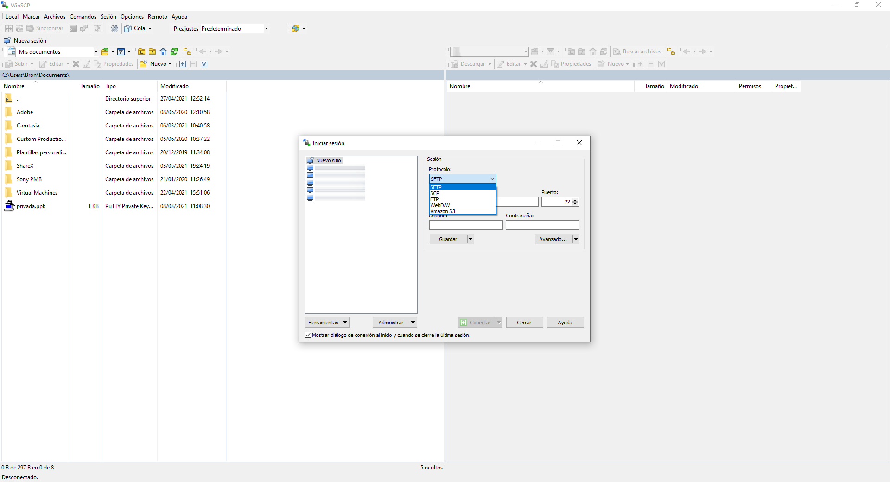Click the root directory folder icon
This screenshot has width=890, height=482.
152,51
